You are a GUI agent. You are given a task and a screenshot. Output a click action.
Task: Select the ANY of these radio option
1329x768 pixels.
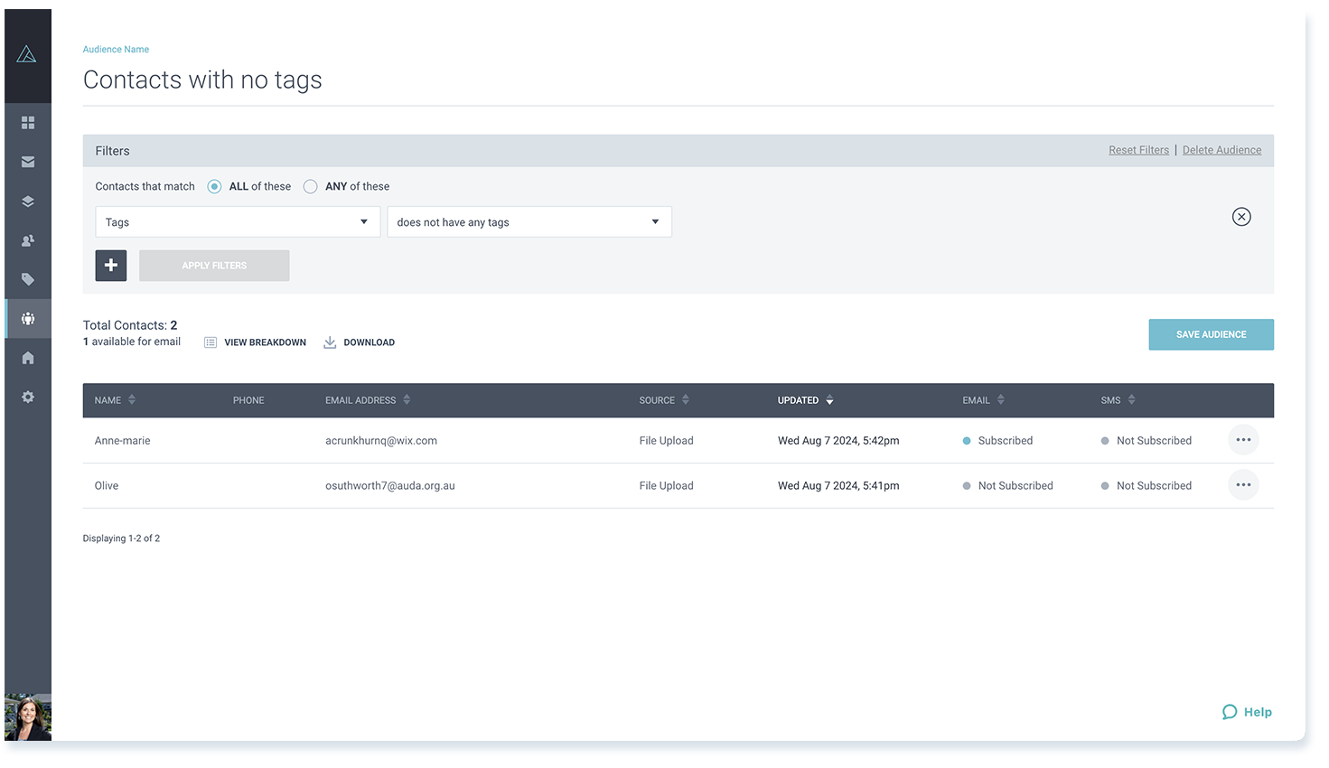tap(311, 186)
